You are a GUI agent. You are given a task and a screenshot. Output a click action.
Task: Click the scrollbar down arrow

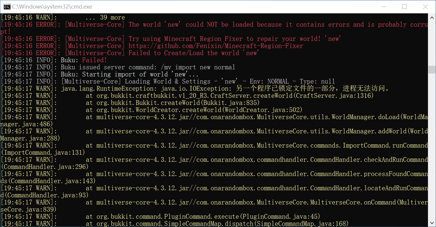(x=432, y=223)
